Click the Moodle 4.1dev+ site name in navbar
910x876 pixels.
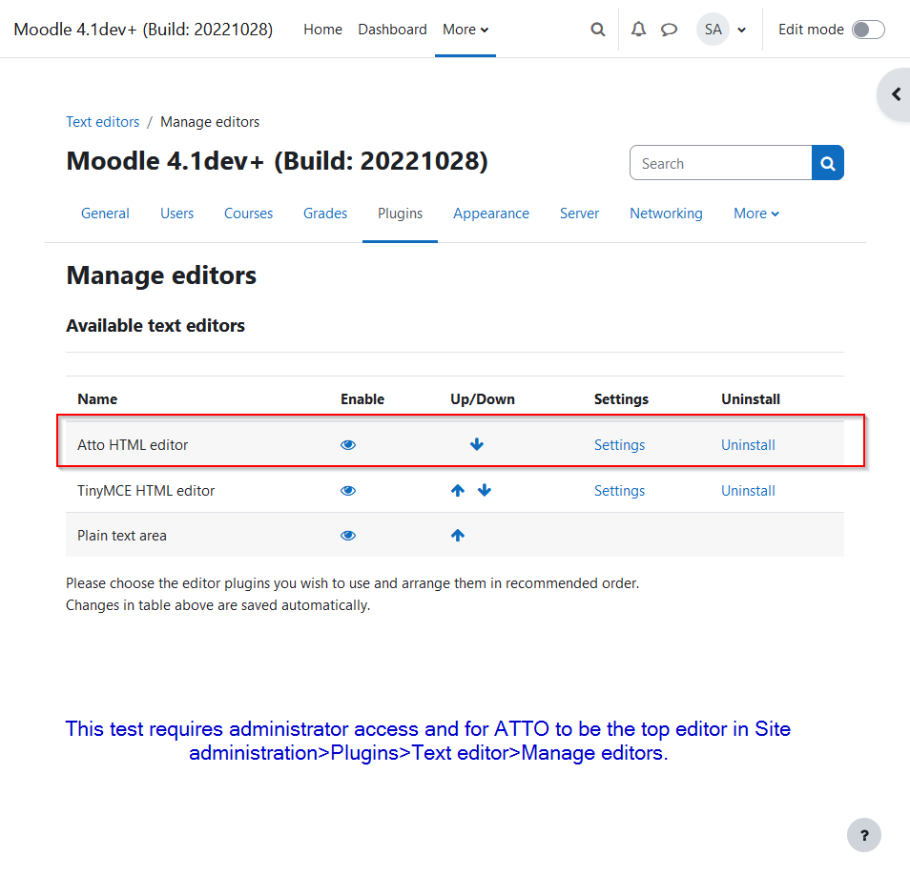pos(143,30)
